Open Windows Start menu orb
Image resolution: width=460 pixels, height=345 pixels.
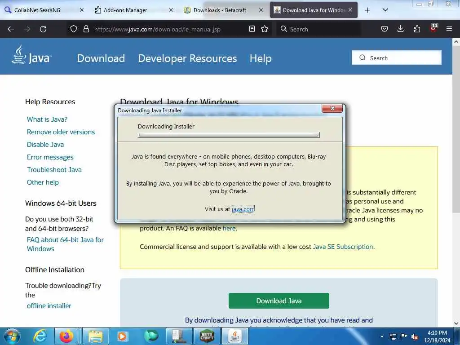pyautogui.click(x=12, y=336)
